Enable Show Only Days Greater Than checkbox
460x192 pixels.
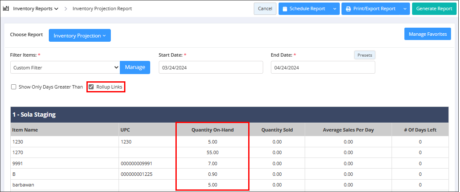[14, 87]
